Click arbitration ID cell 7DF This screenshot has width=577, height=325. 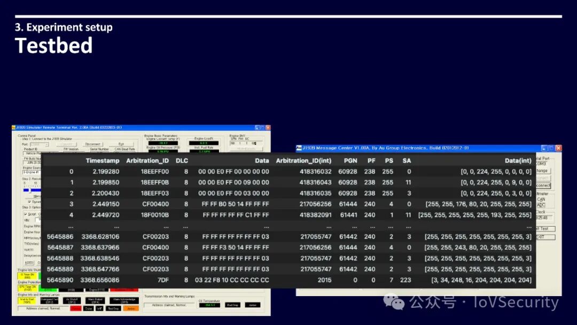point(163,280)
